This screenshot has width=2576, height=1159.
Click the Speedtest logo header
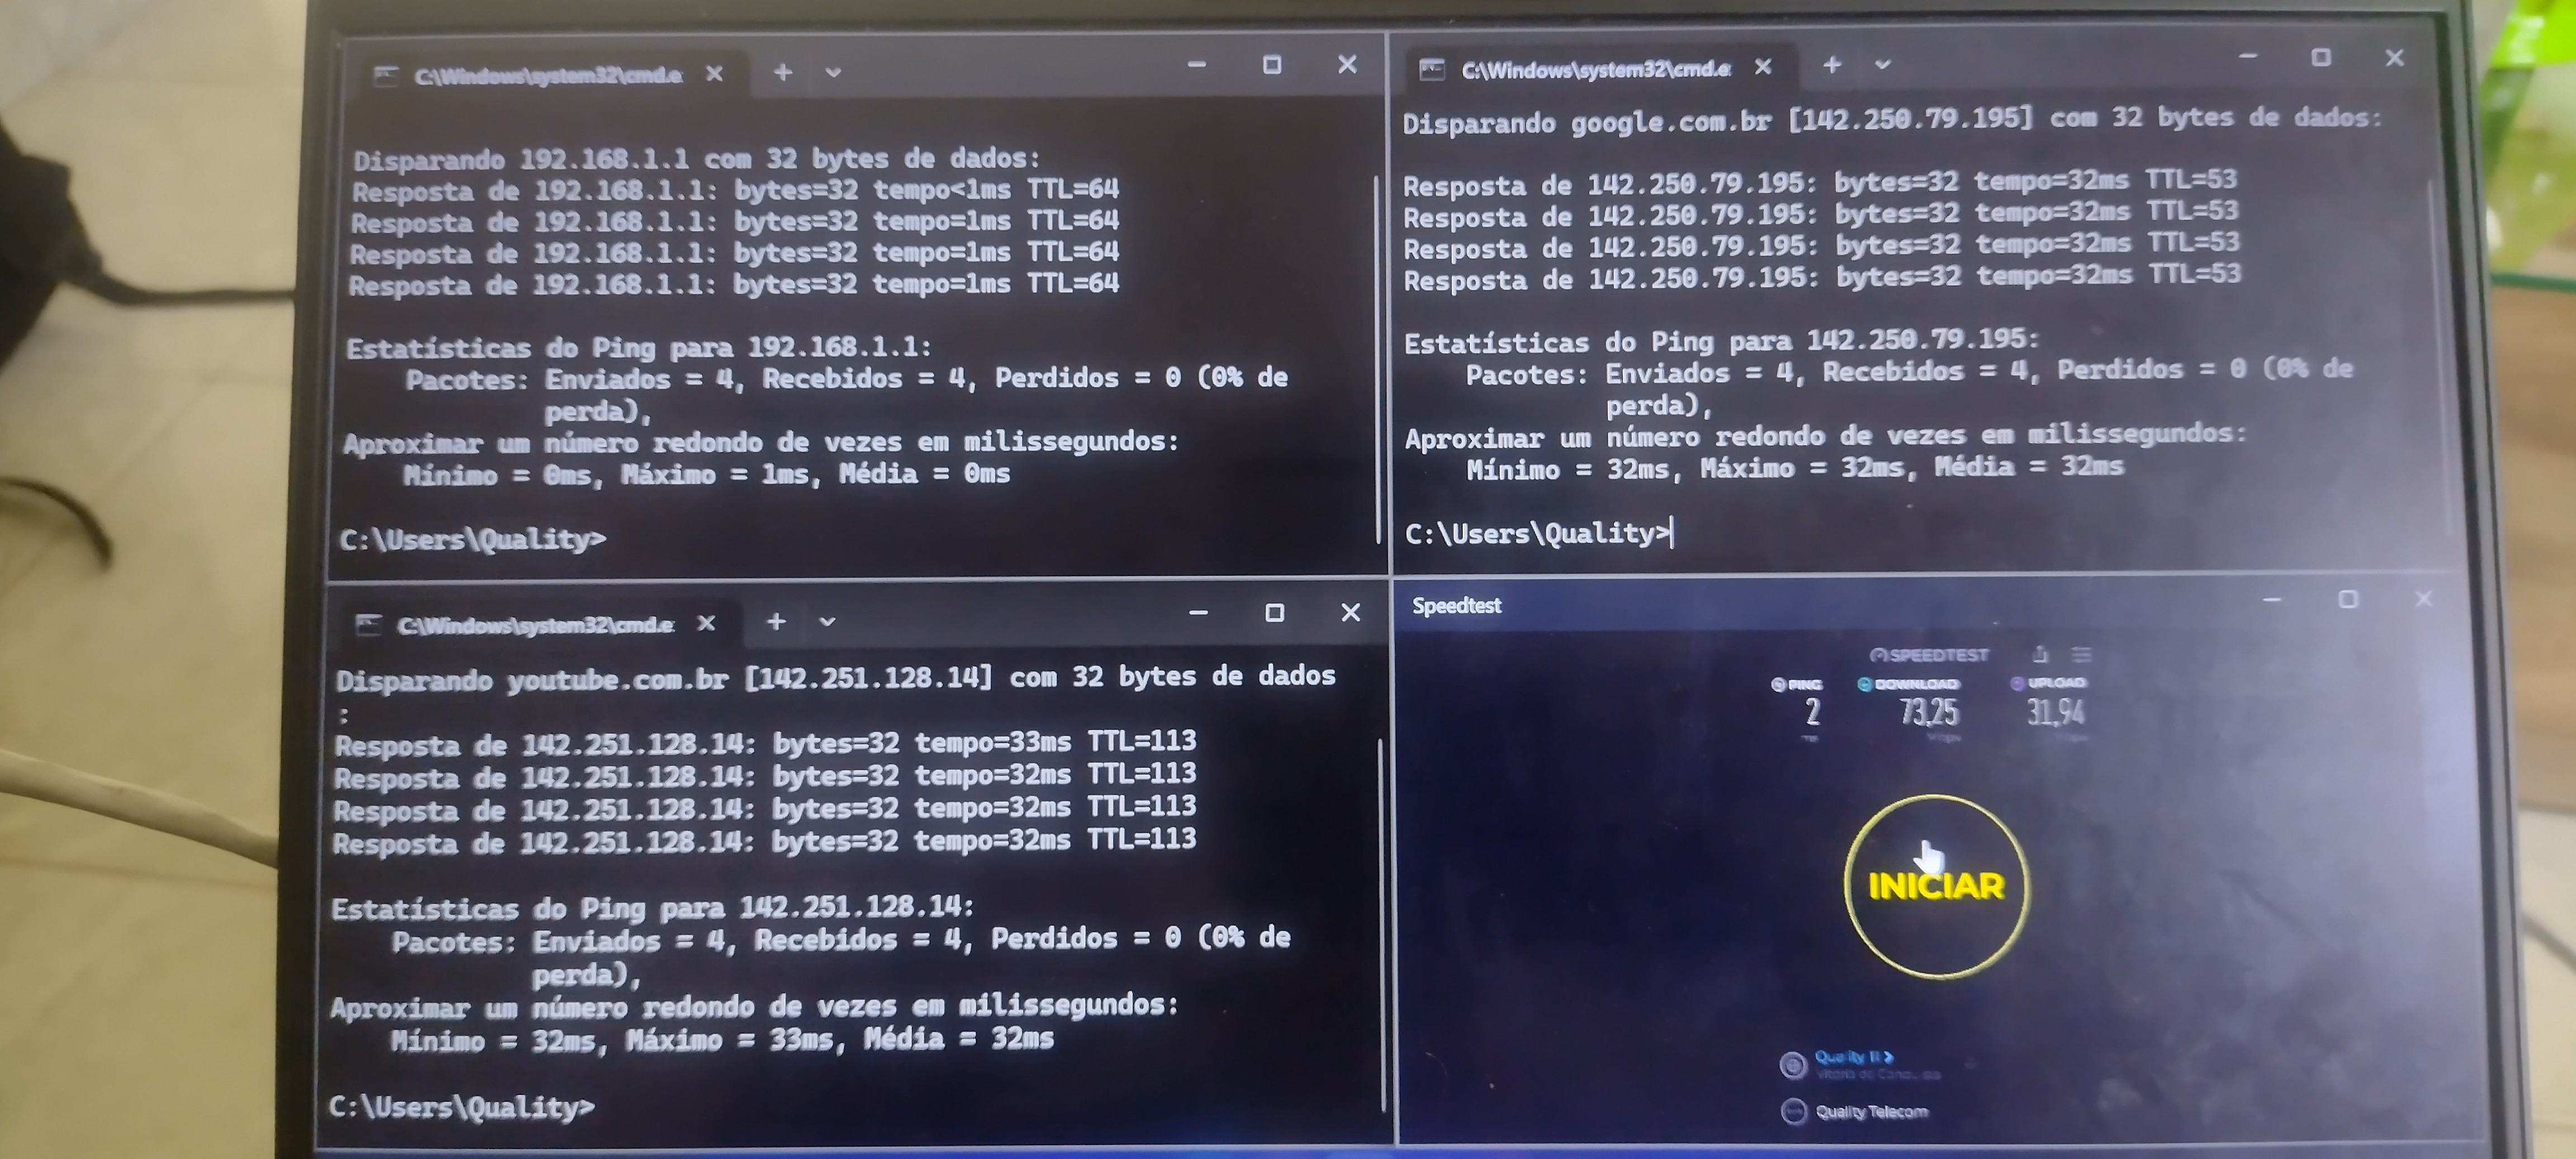coord(1929,655)
